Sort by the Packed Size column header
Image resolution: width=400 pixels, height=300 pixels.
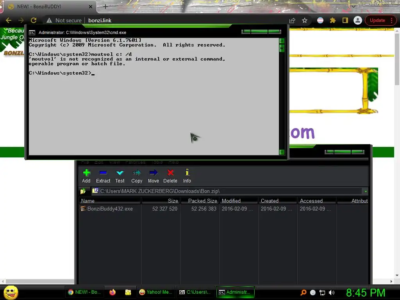[x=200, y=201]
